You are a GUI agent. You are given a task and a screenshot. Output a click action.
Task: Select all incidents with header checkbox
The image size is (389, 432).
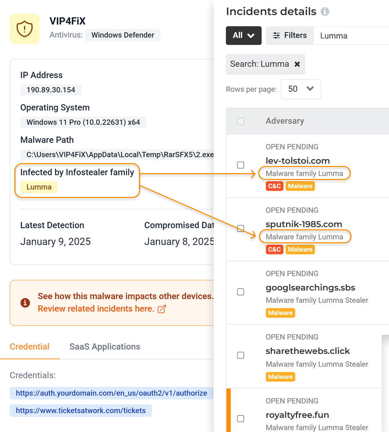(241, 121)
